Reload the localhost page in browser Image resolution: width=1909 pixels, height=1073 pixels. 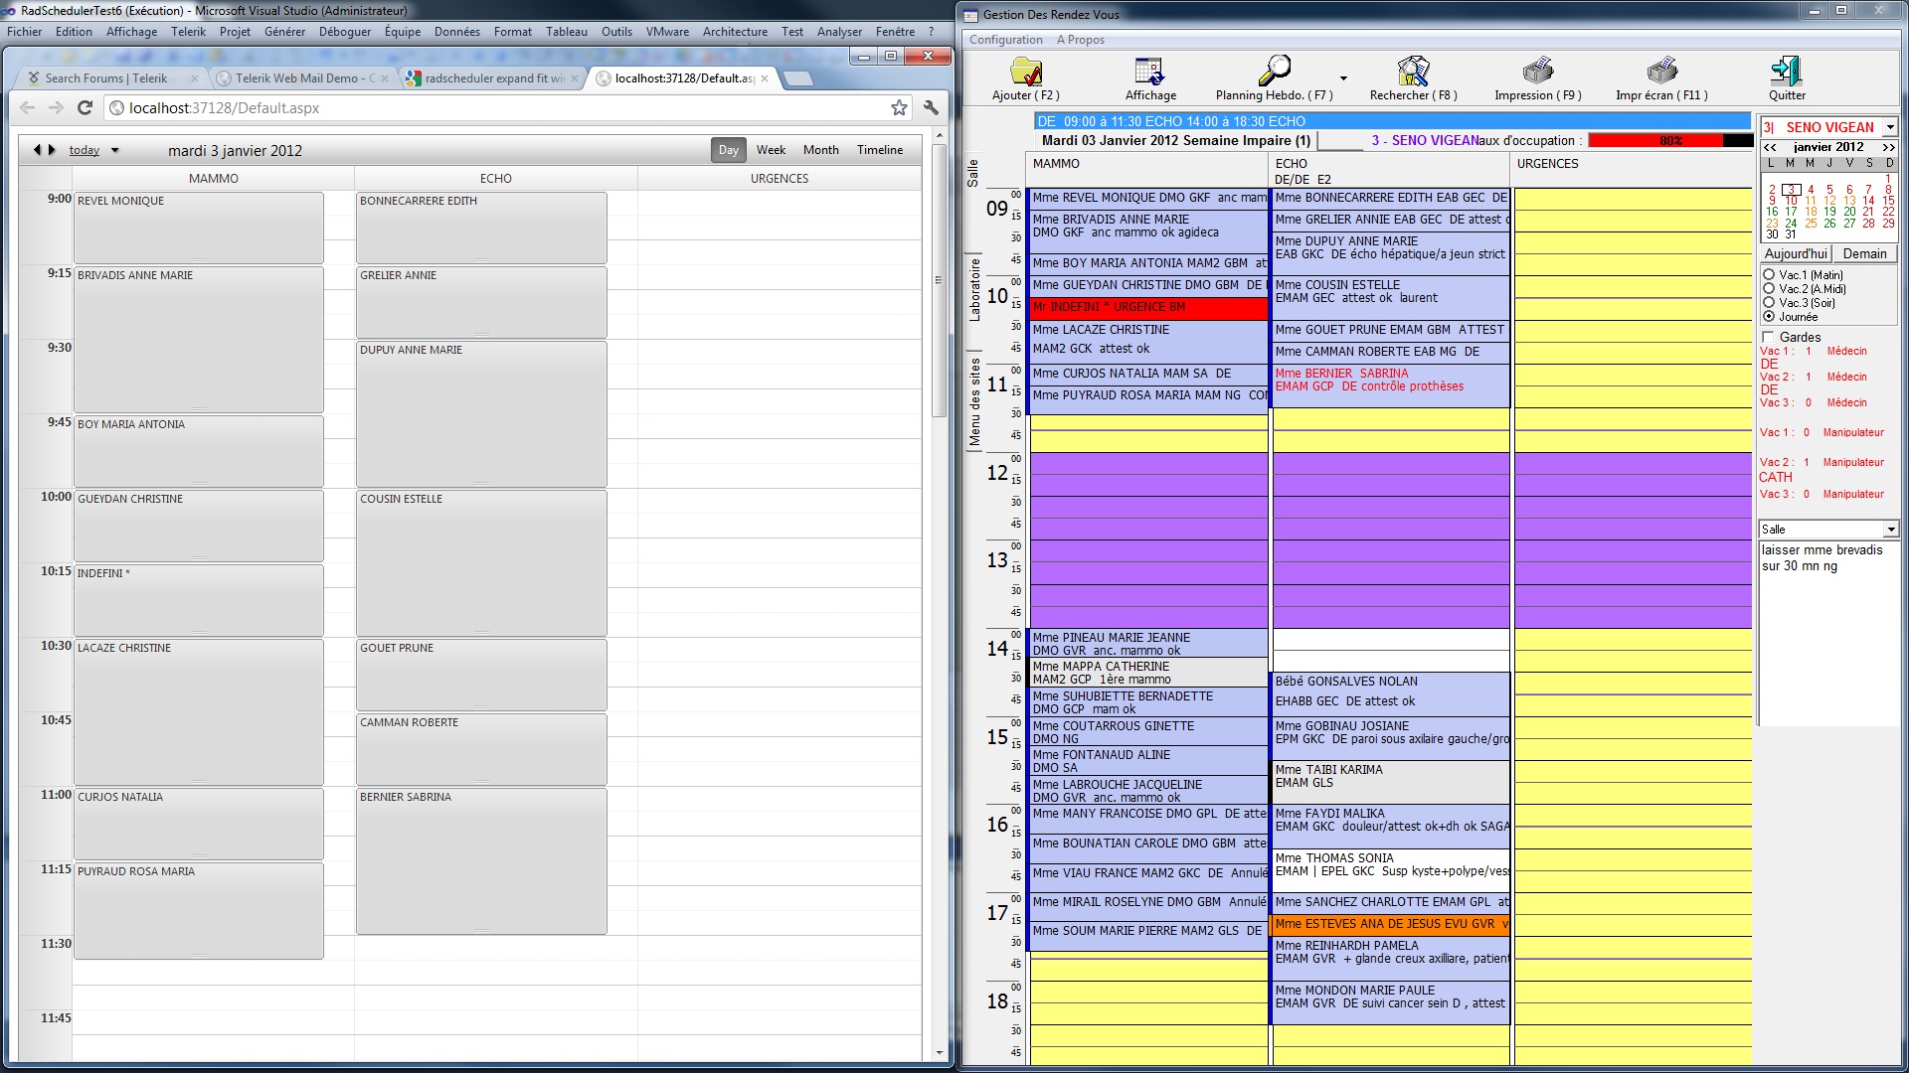point(86,107)
